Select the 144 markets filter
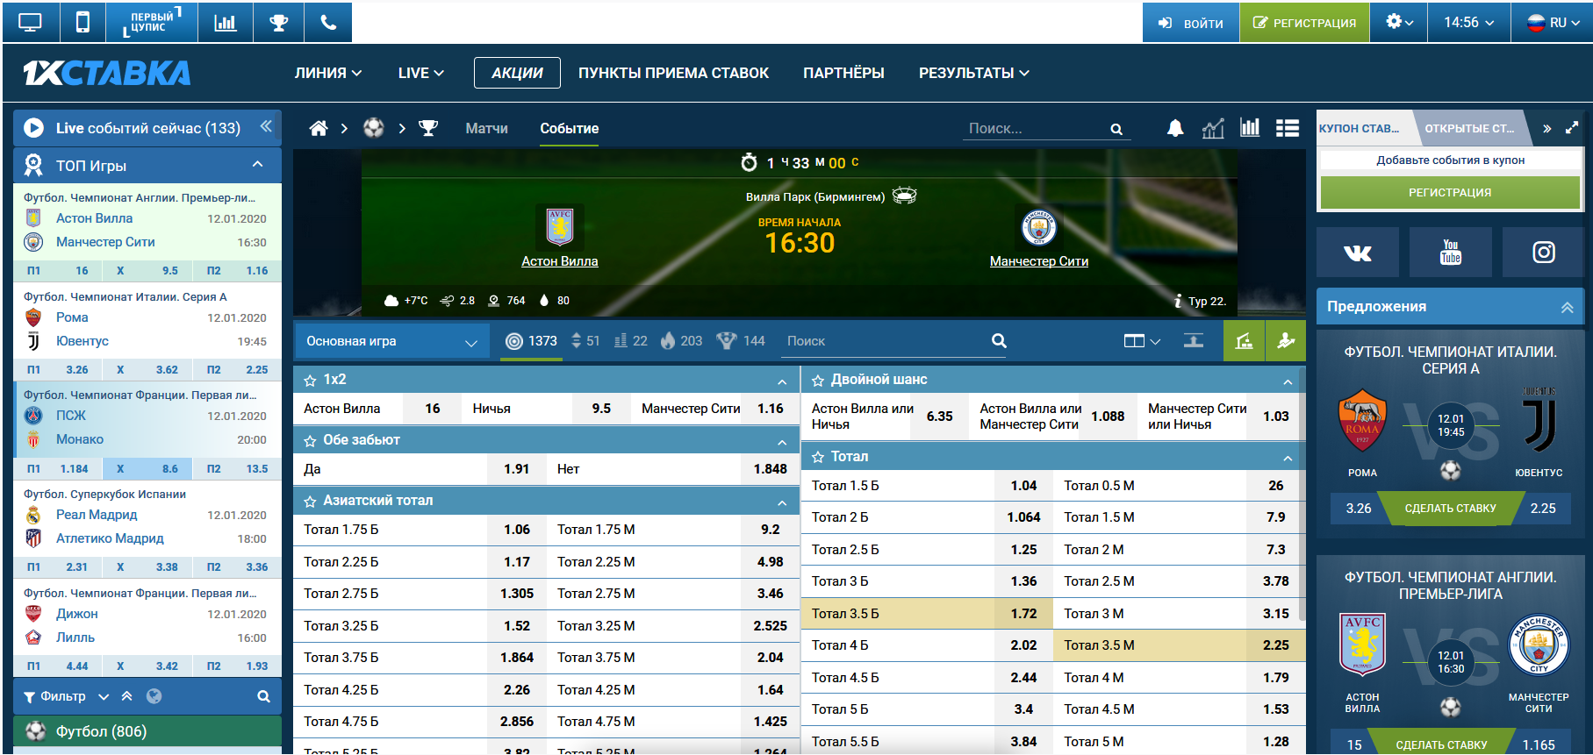Viewport: 1593px width, 755px height. coord(741,341)
